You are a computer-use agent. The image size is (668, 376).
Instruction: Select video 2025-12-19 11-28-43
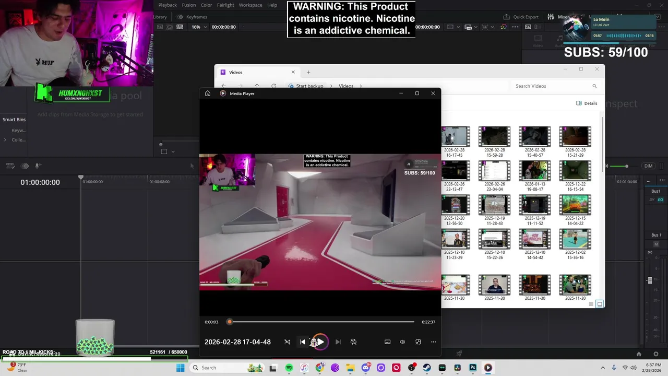(x=495, y=210)
